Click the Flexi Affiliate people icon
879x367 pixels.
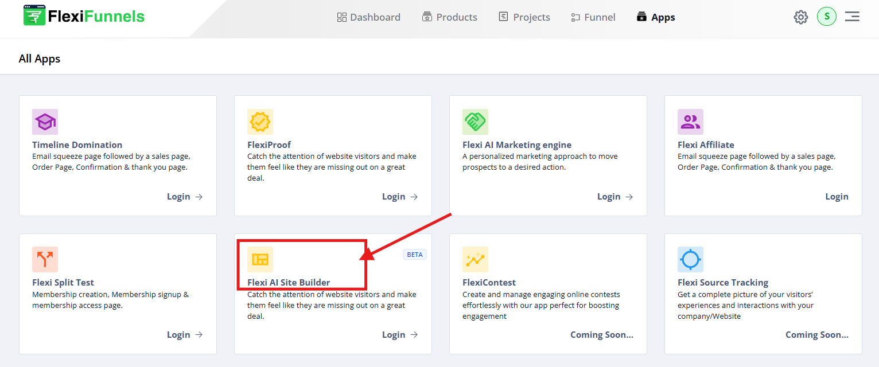pyautogui.click(x=690, y=122)
